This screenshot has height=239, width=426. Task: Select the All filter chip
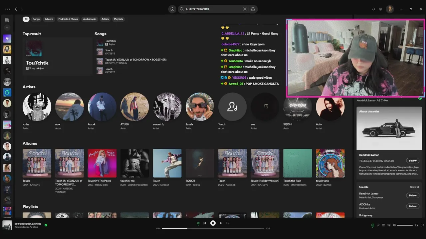click(26, 19)
